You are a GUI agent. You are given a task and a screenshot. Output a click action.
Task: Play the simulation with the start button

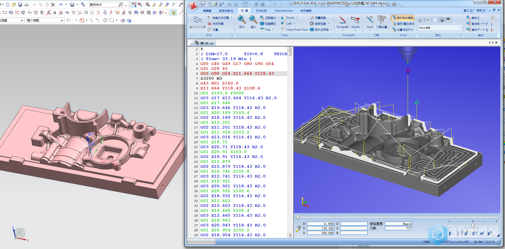450,233
